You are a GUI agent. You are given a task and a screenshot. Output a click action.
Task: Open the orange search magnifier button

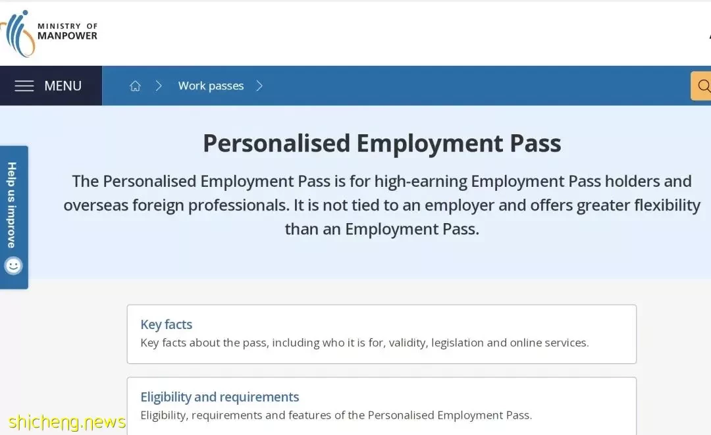701,86
